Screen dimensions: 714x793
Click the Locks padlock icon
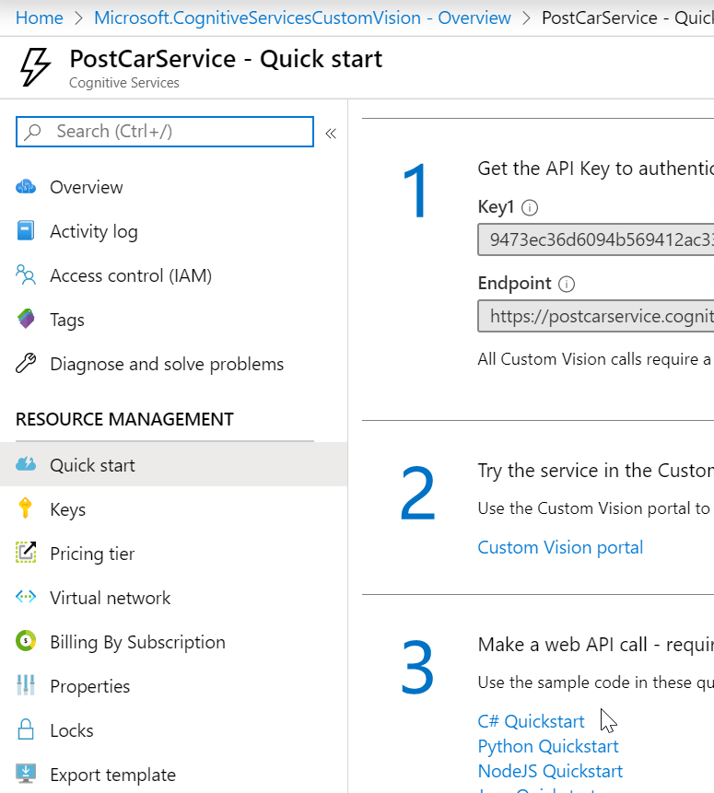[26, 729]
